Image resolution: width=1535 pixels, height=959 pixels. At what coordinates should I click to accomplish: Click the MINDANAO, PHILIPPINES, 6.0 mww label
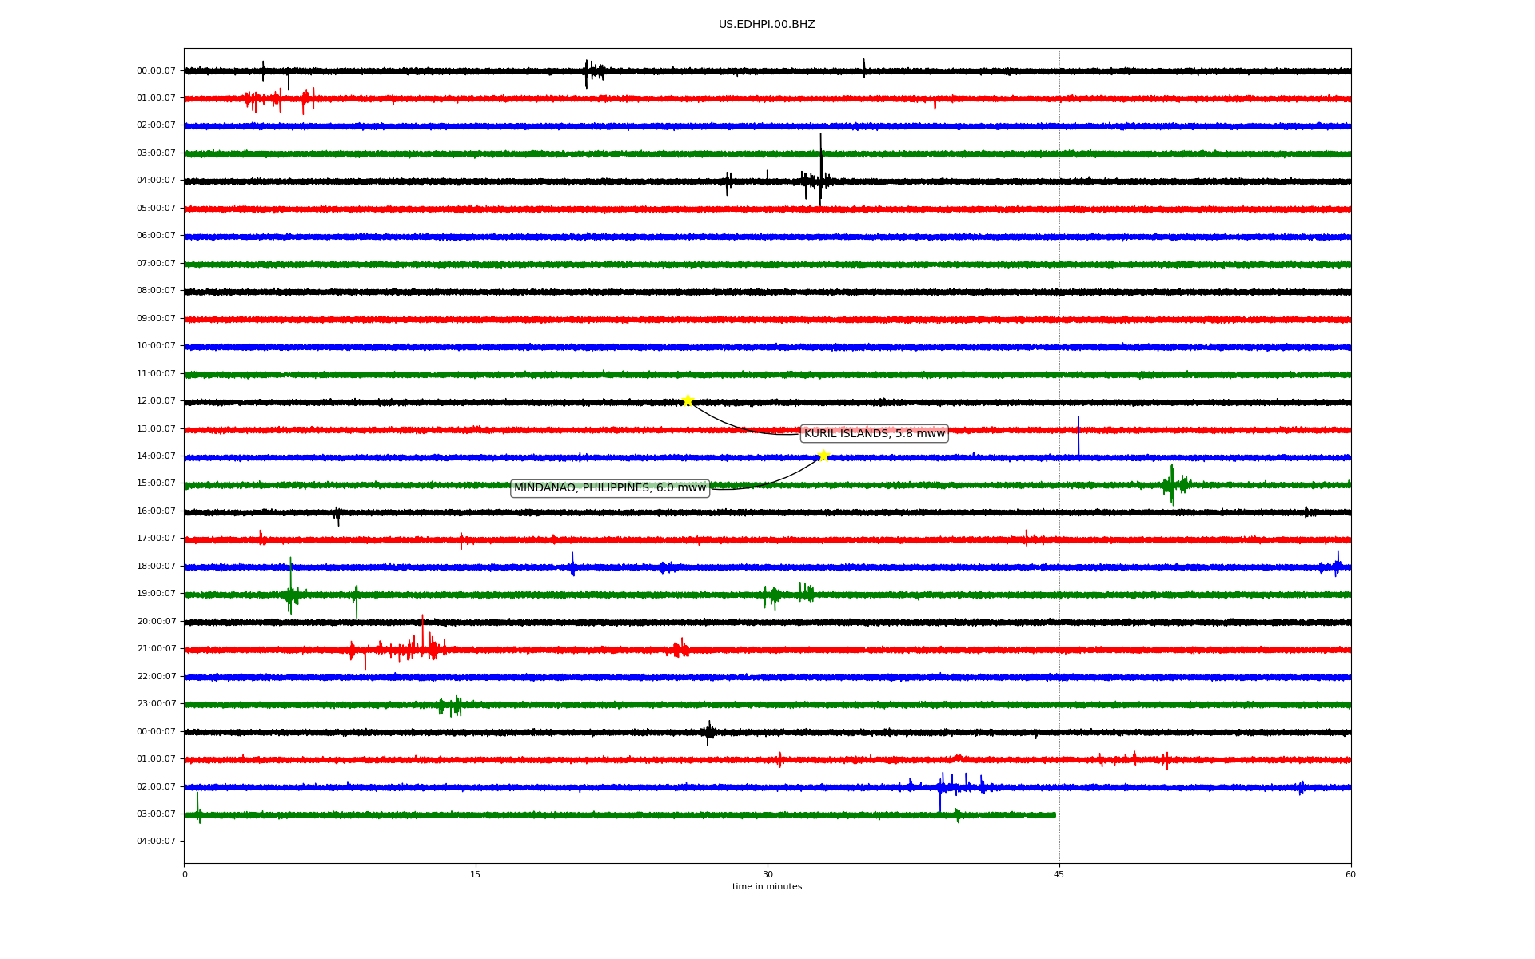[x=609, y=487]
